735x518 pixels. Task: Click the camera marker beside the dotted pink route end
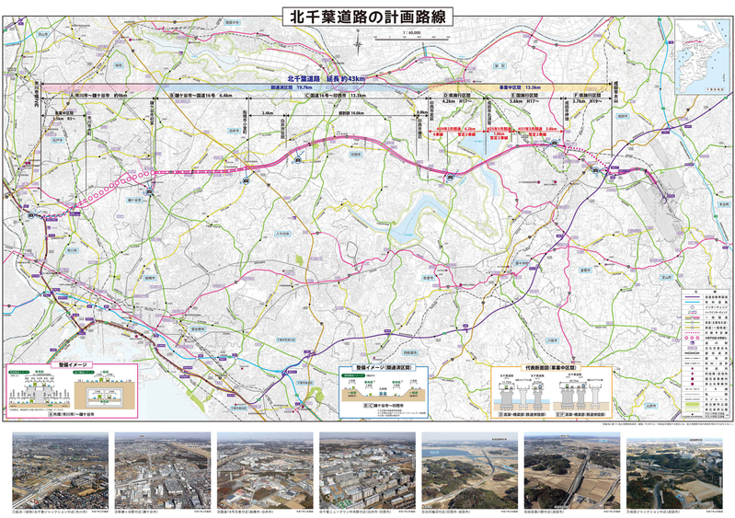click(595, 169)
